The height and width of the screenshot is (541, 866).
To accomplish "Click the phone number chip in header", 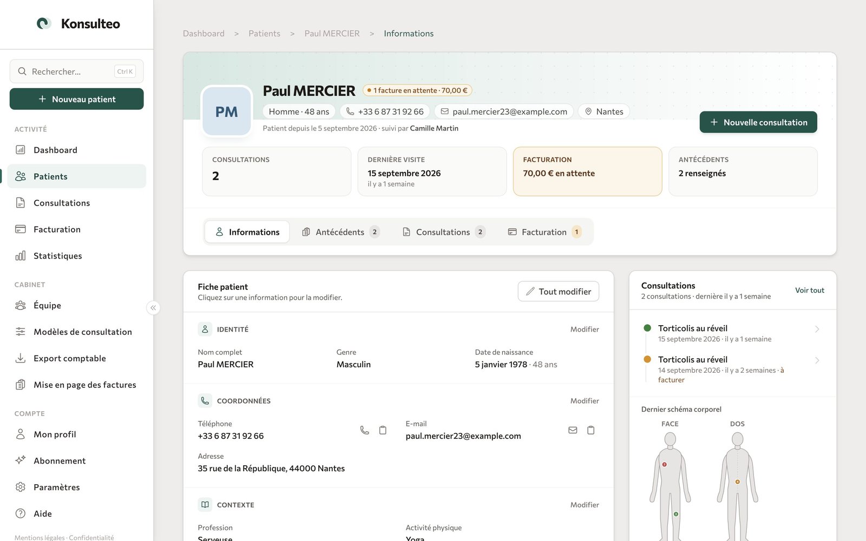I will tap(385, 111).
